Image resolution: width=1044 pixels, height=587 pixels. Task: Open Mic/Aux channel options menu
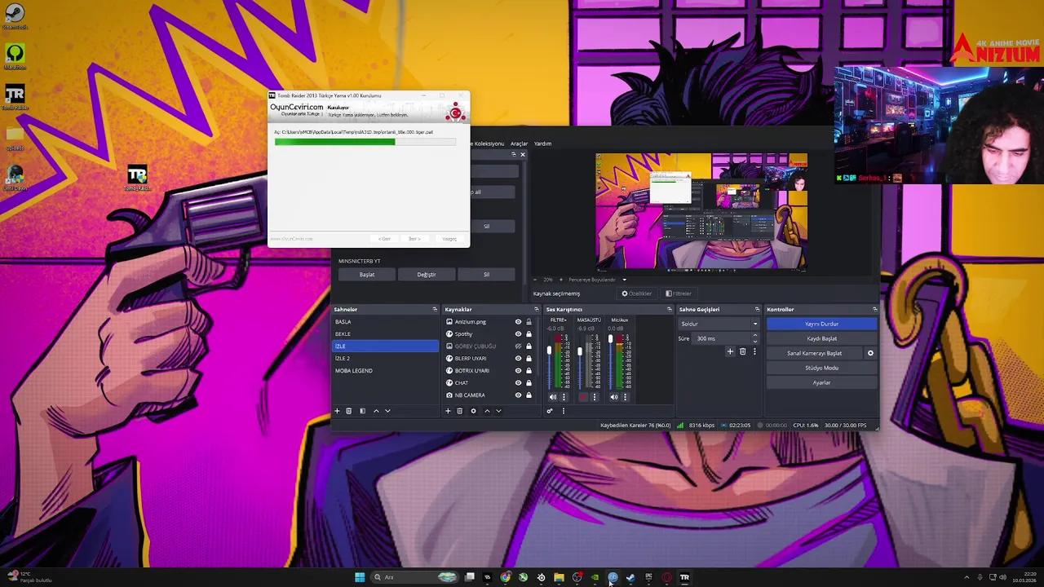(625, 397)
